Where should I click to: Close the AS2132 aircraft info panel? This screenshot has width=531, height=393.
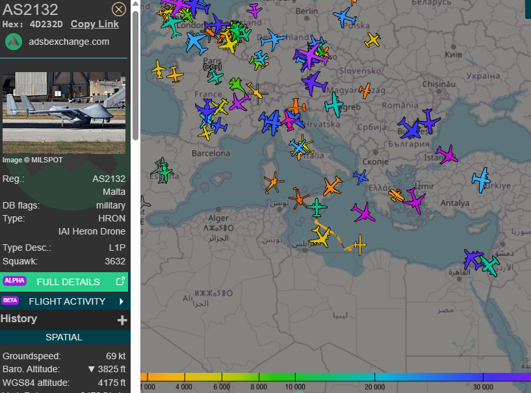pyautogui.click(x=118, y=9)
